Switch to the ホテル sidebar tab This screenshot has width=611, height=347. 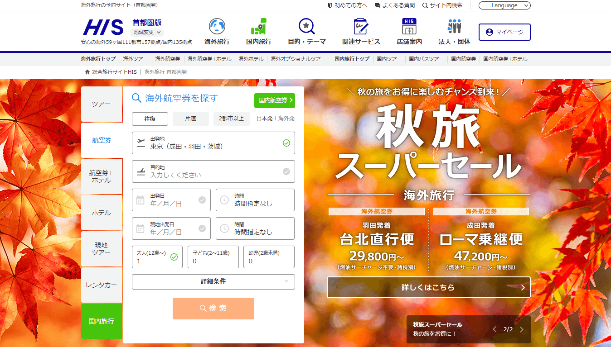(x=102, y=213)
